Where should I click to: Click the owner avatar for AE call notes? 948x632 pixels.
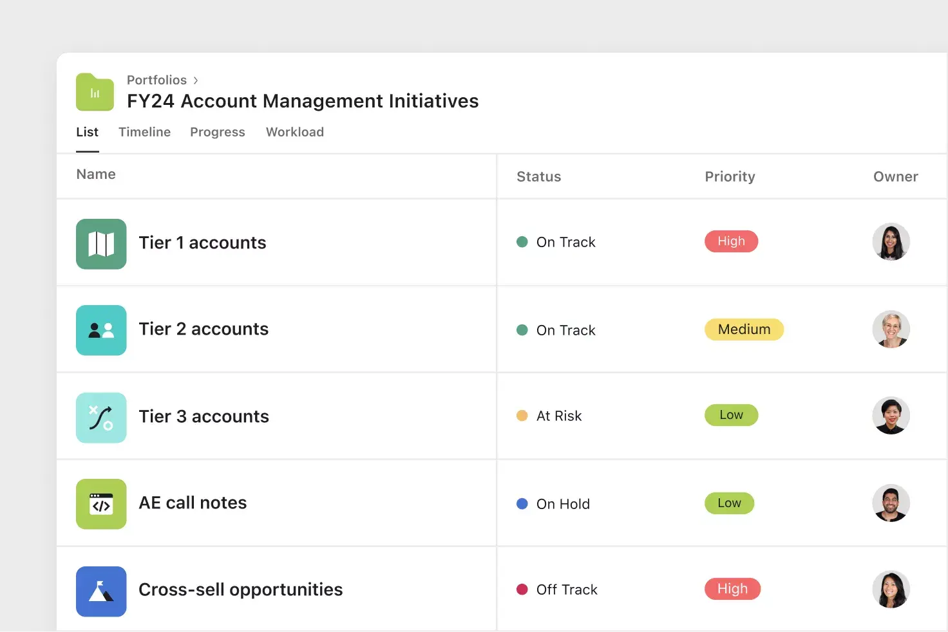(x=891, y=503)
